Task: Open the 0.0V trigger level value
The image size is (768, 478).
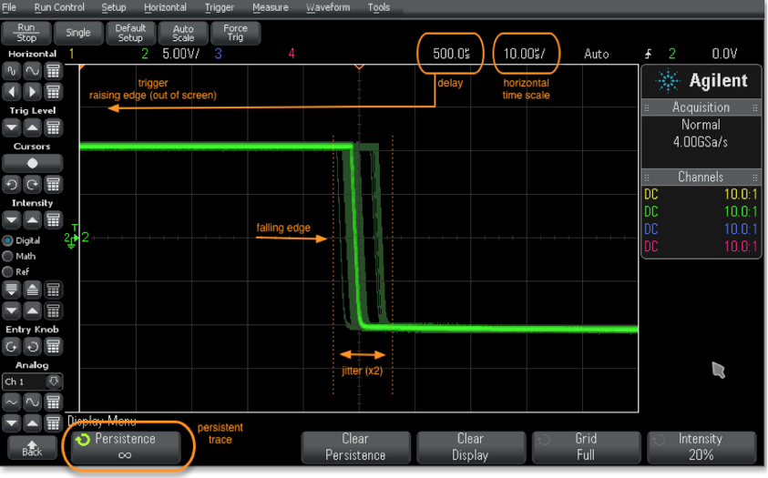Action: coord(724,54)
